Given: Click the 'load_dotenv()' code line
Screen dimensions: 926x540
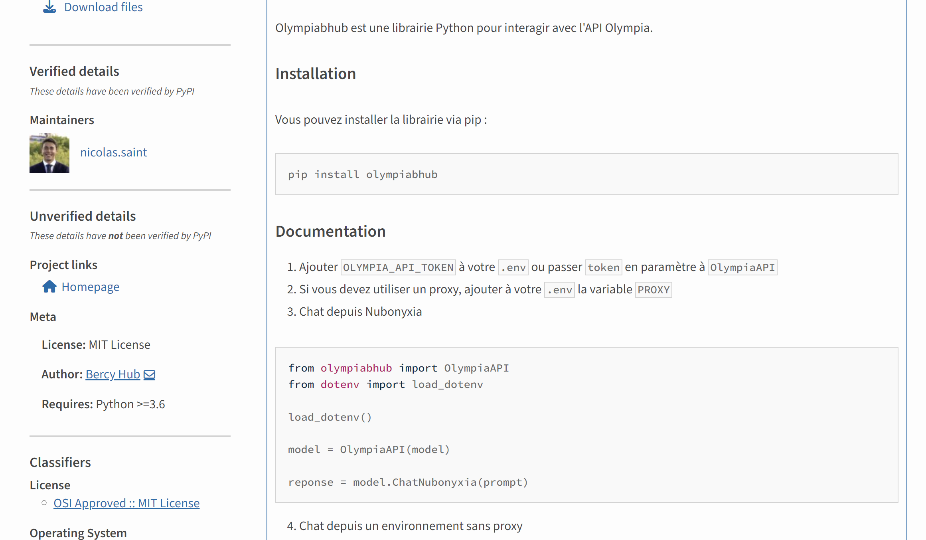Looking at the screenshot, I should 330,417.
